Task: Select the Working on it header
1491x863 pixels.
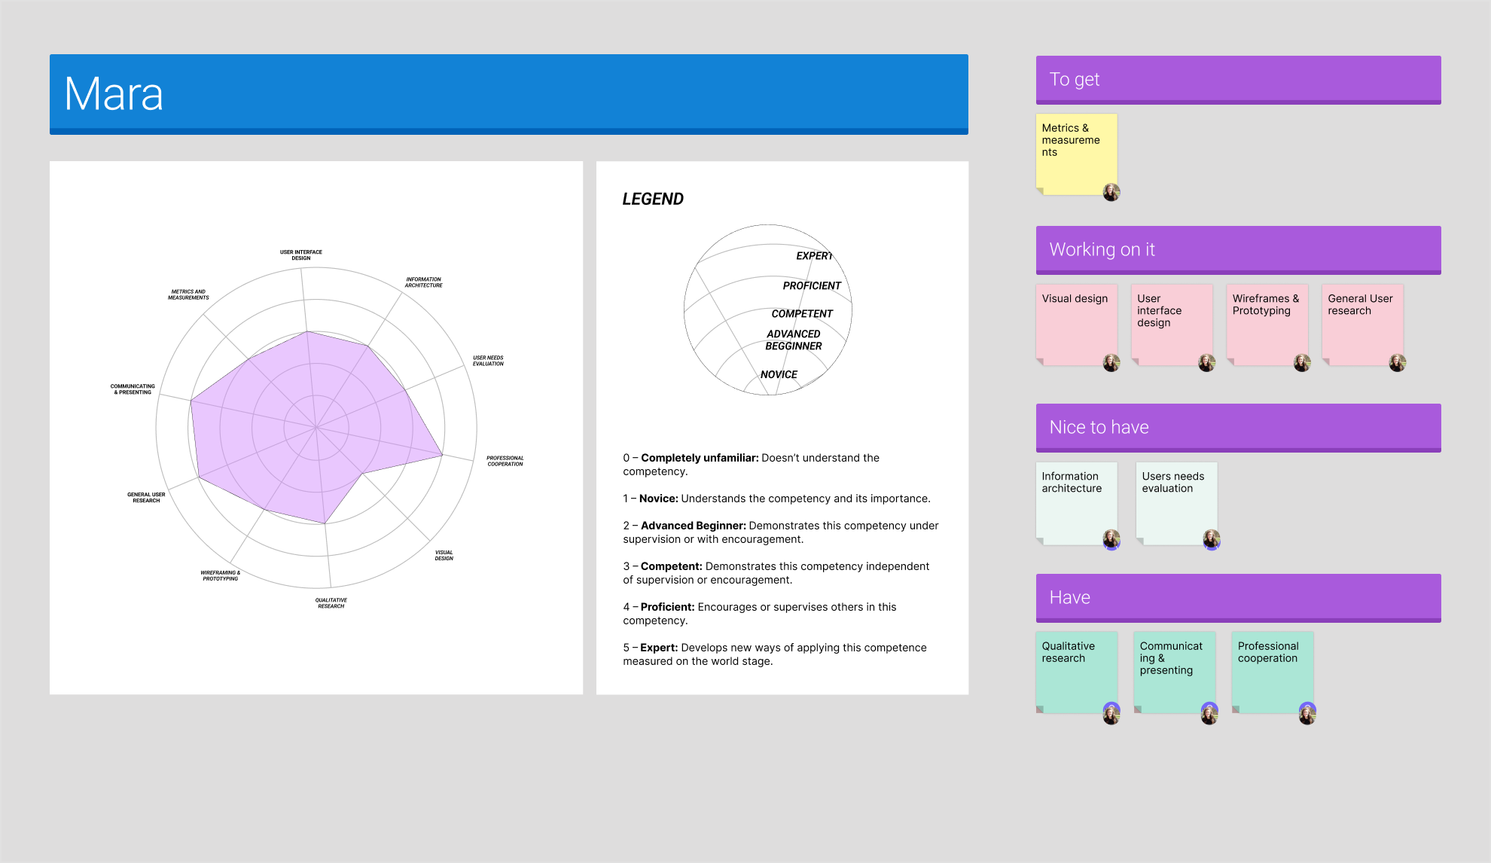Action: (1238, 250)
